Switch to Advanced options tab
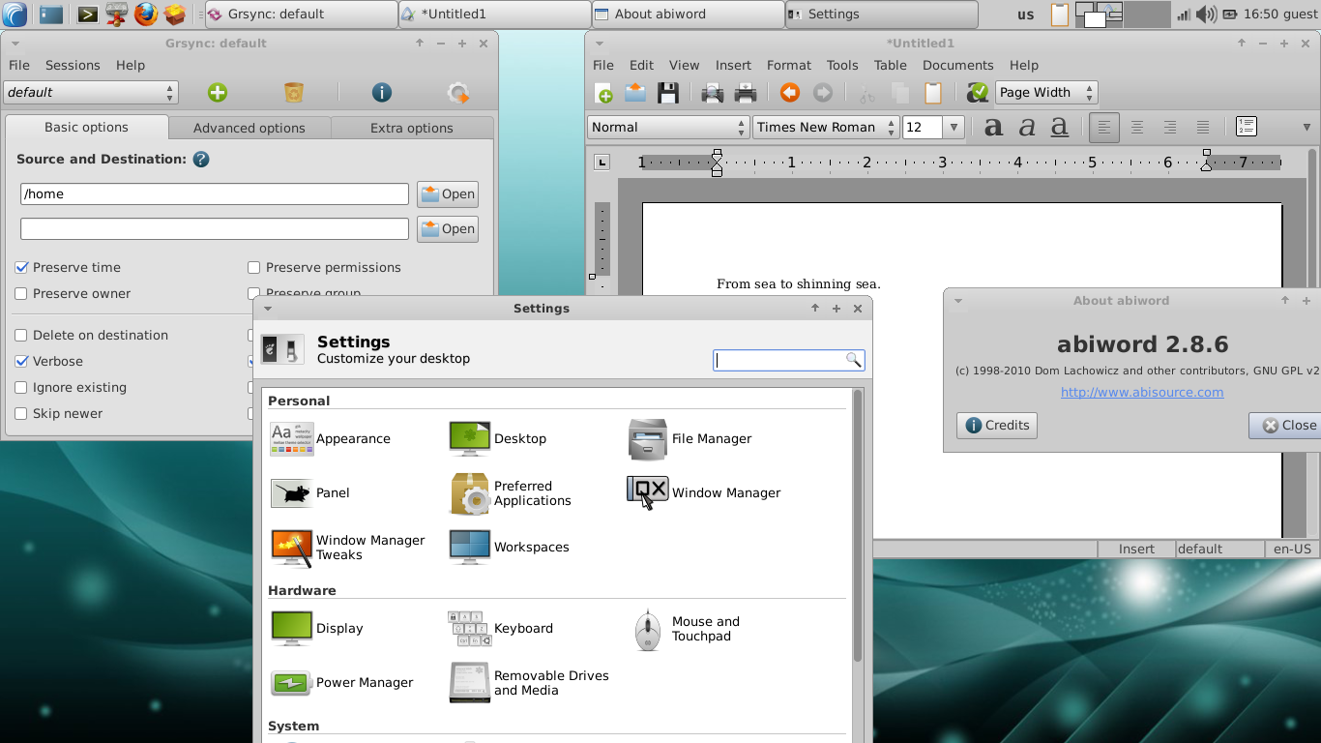This screenshot has height=743, width=1321. click(250, 128)
